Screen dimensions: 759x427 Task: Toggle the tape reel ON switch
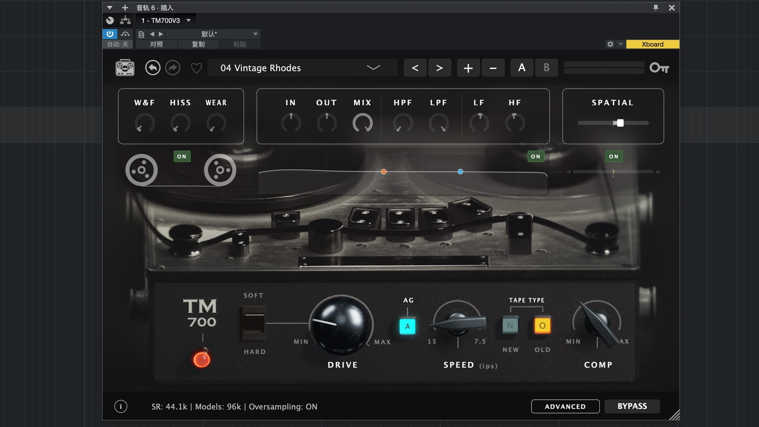pos(182,157)
